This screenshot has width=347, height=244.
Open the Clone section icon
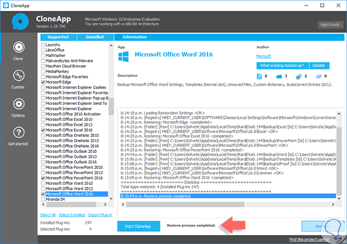[19, 47]
